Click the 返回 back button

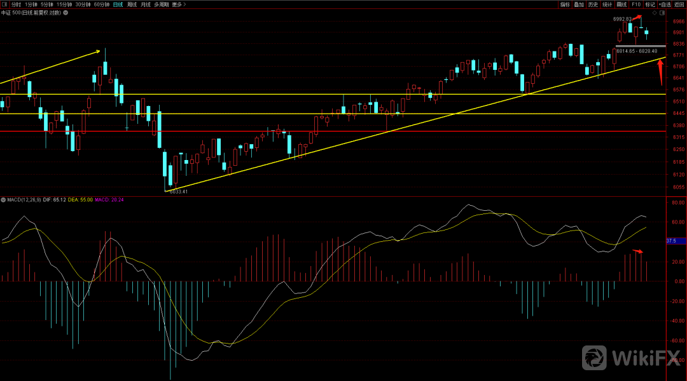point(679,4)
